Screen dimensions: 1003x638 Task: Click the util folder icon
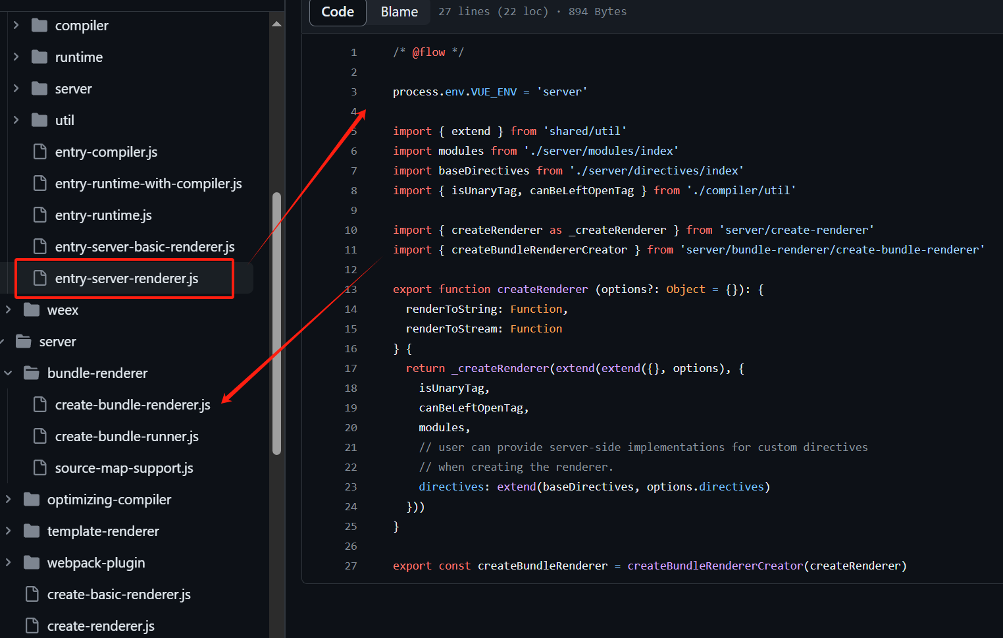tap(39, 120)
